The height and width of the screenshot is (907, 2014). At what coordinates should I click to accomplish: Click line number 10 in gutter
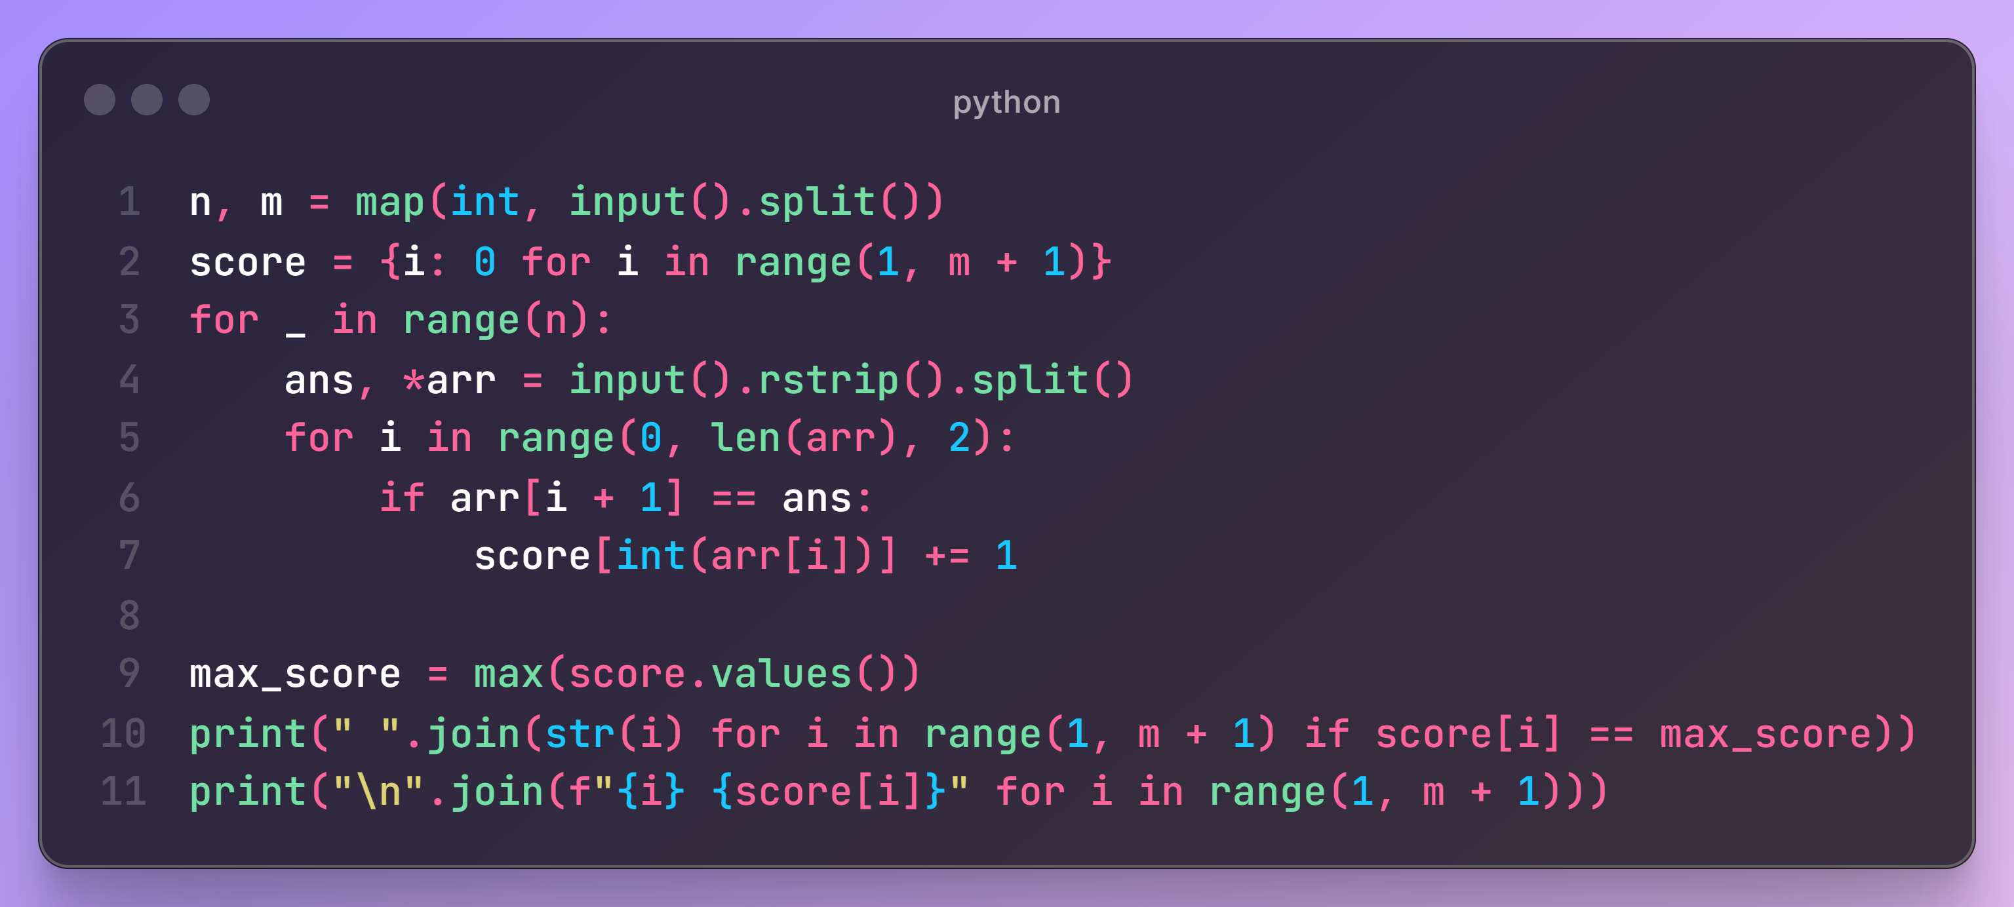pos(123,733)
